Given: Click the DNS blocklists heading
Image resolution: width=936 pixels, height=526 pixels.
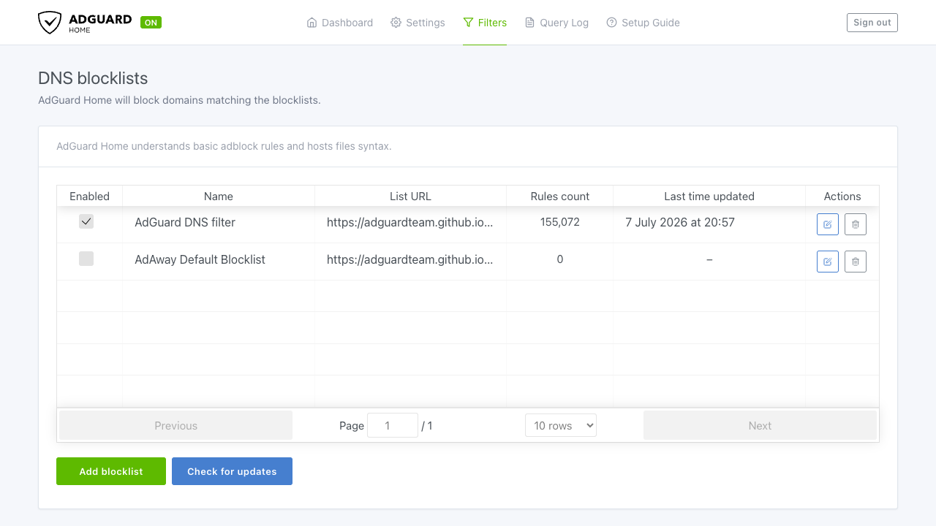Looking at the screenshot, I should click(x=93, y=78).
